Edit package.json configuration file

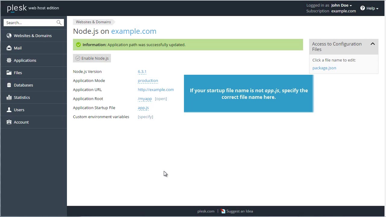coord(324,68)
